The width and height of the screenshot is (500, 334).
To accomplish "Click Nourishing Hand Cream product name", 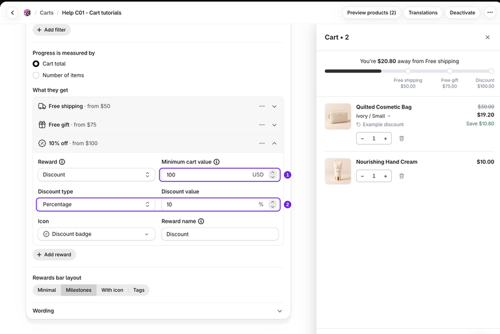I will pyautogui.click(x=387, y=162).
